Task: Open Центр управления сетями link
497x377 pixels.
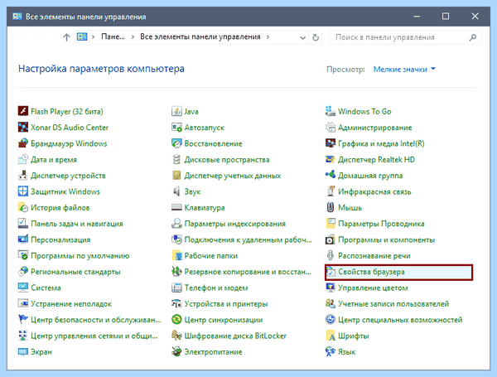Action: click(94, 336)
